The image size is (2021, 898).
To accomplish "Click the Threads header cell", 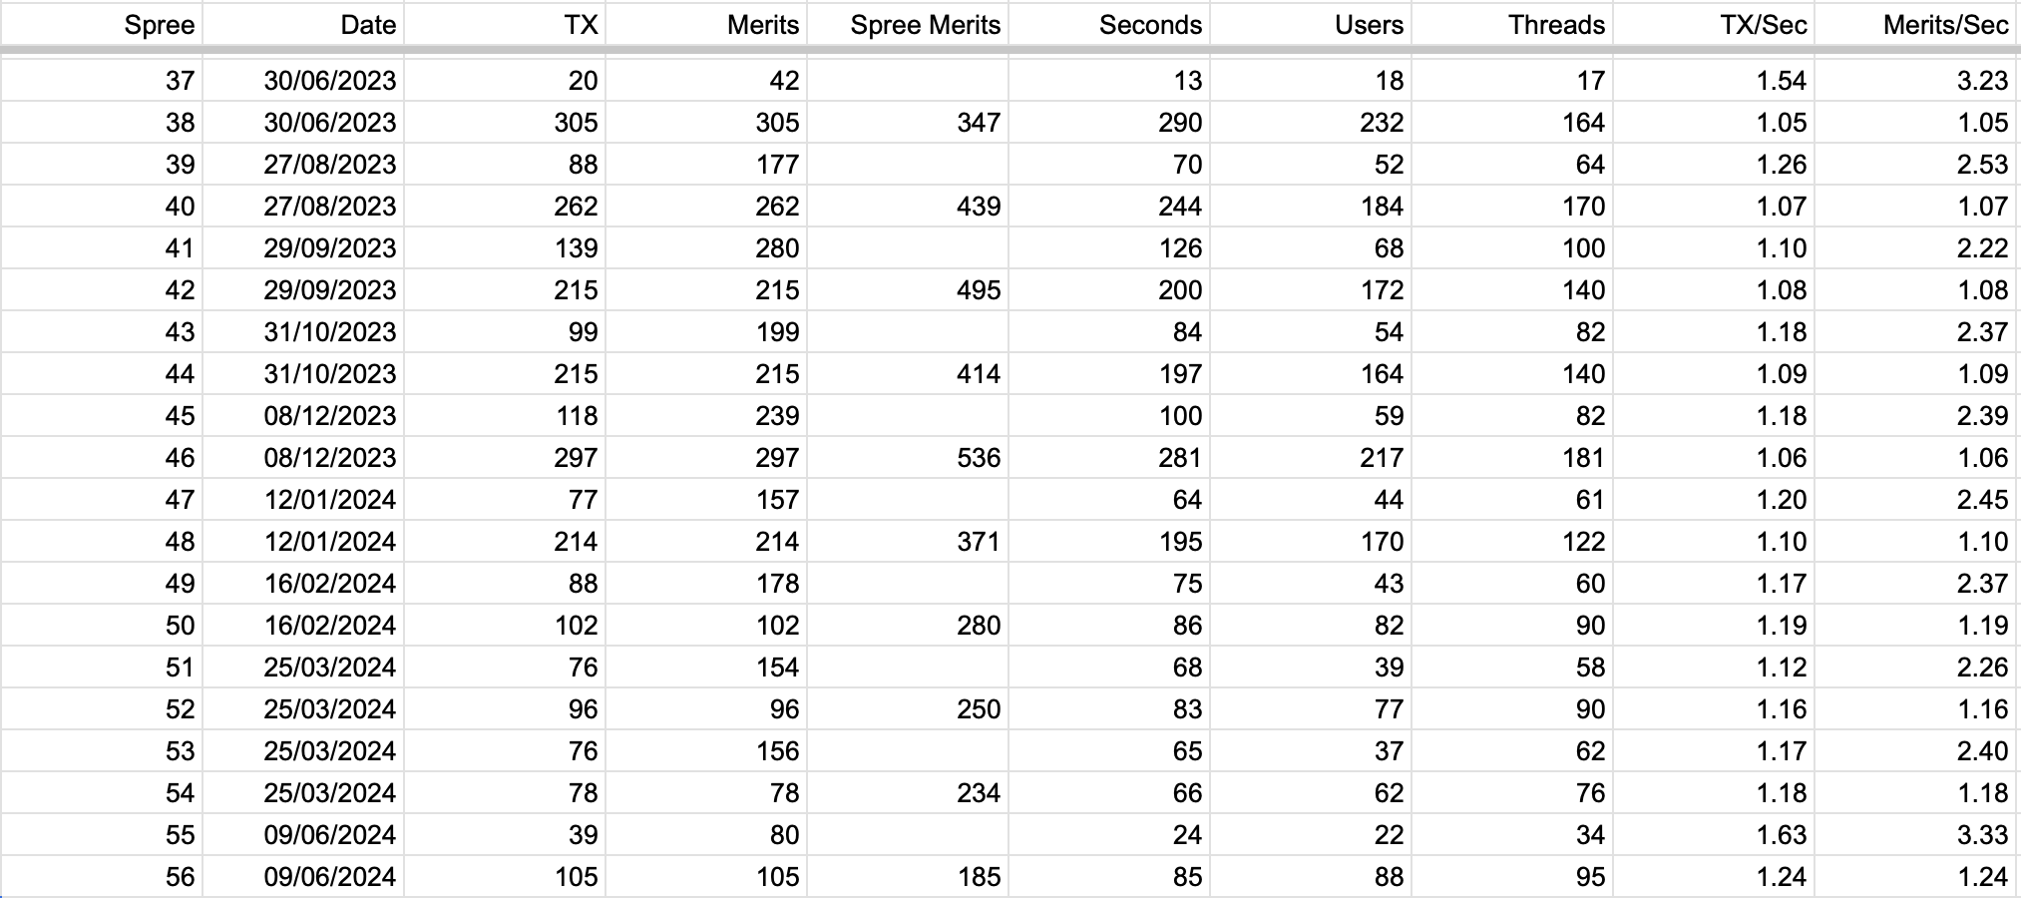I will [1512, 24].
